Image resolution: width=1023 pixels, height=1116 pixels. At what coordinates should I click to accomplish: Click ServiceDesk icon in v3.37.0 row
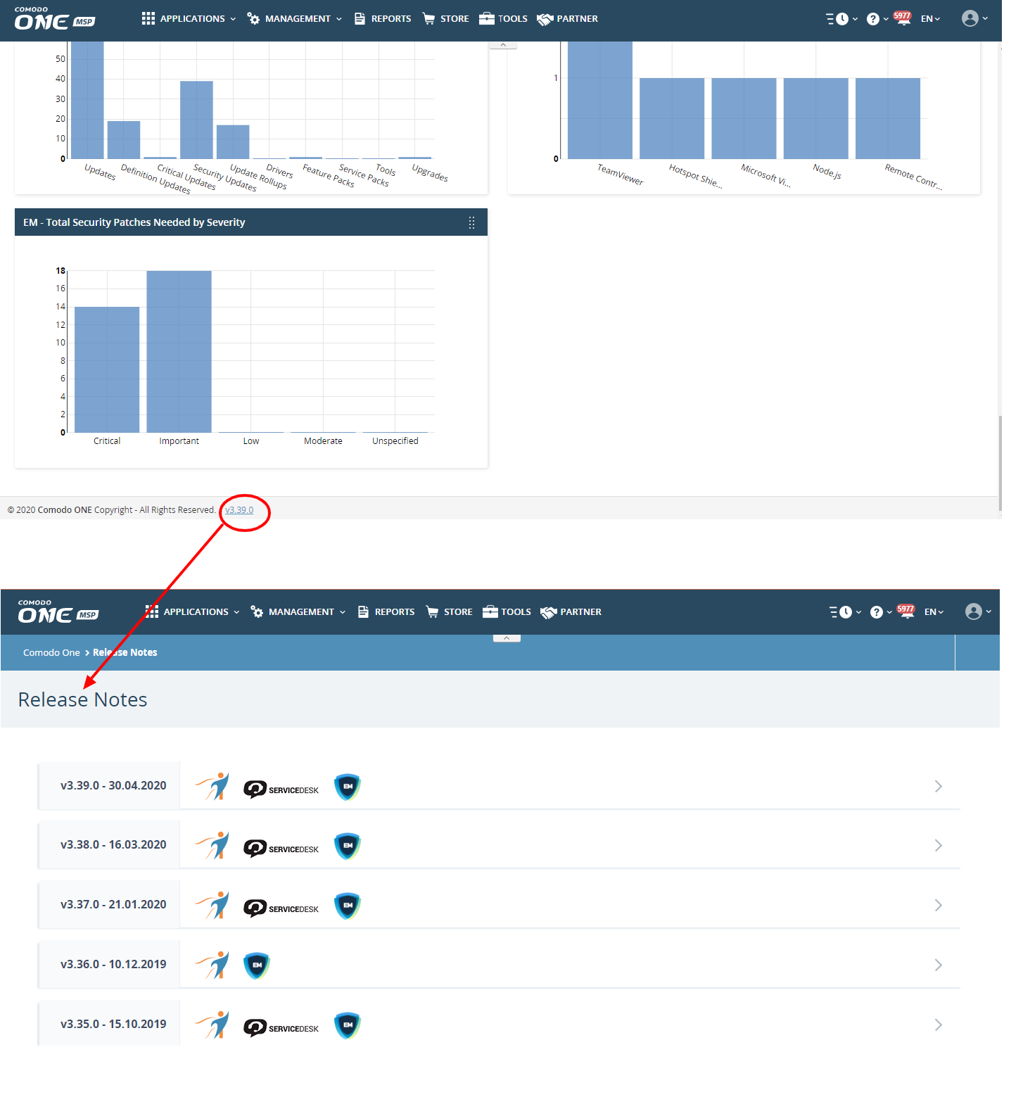[x=281, y=908]
